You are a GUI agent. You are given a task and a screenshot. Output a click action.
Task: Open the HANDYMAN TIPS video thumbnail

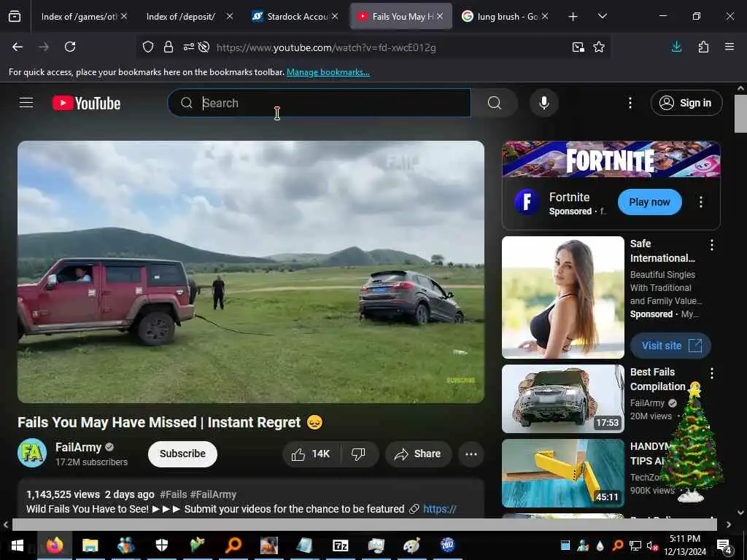point(563,473)
